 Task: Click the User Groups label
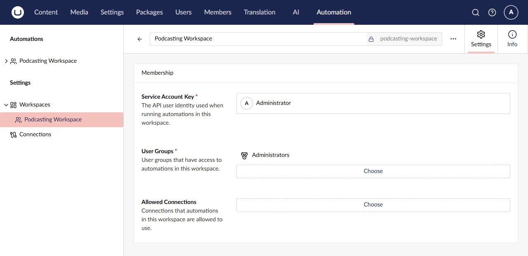[157, 151]
